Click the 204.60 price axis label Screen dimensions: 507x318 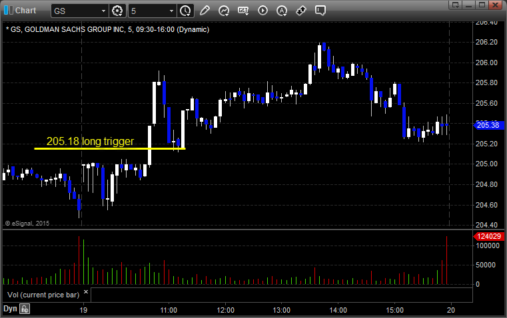click(x=486, y=205)
